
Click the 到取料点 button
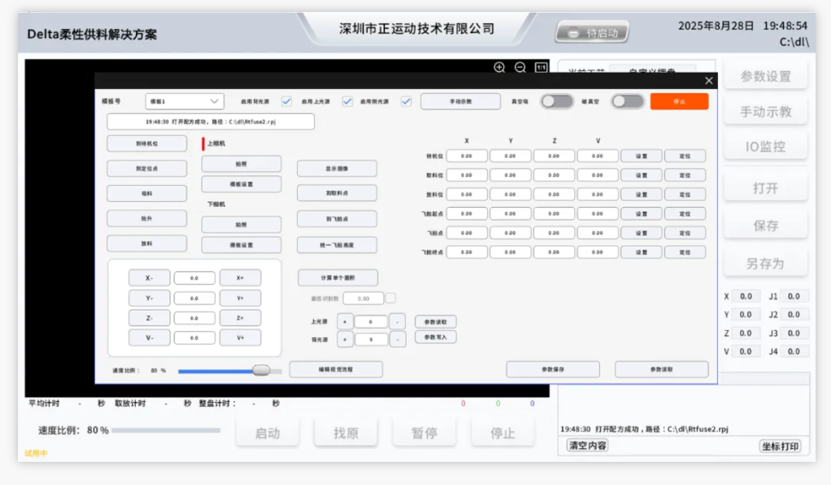pyautogui.click(x=337, y=193)
